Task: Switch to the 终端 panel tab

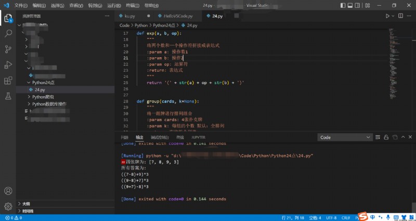Action: pos(180,137)
